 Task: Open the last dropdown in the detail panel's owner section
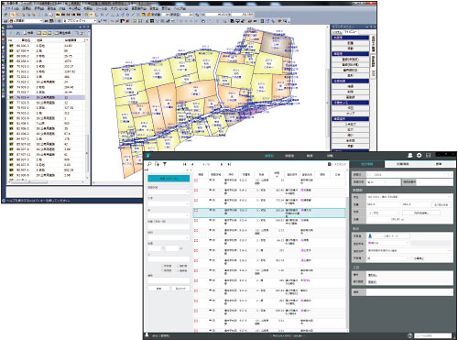(x=387, y=258)
